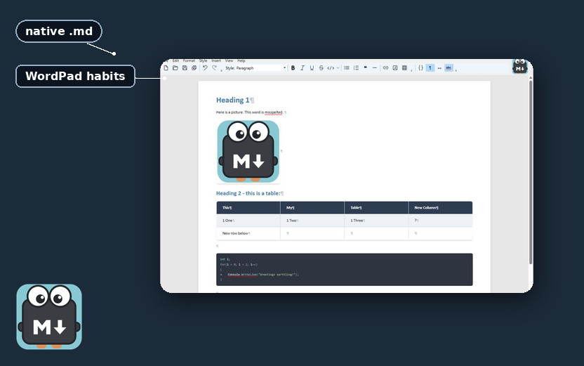Click the vertical scrollbar of the editor

coord(531,171)
